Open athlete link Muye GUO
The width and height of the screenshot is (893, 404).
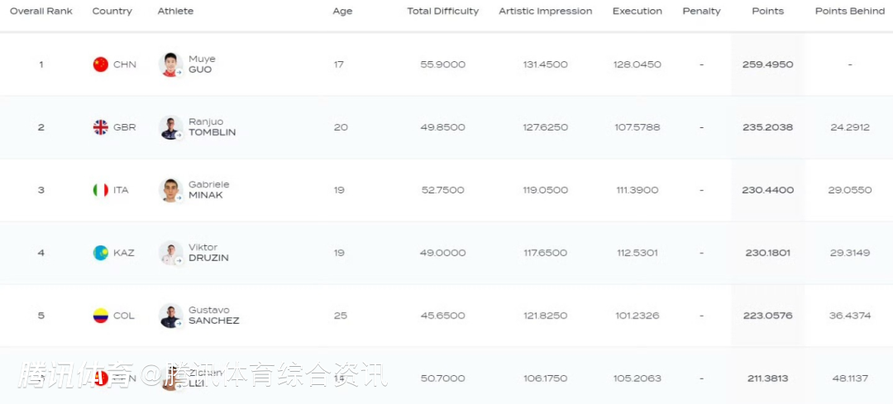point(201,64)
